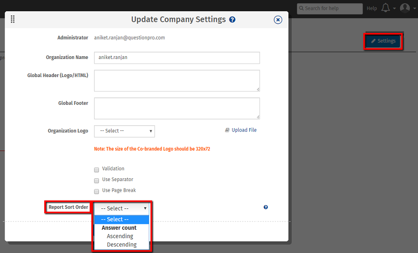
Task: Open the user profile avatar menu
Action: [405, 8]
